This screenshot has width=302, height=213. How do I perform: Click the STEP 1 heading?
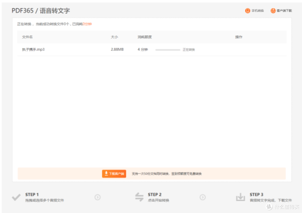pos(32,195)
